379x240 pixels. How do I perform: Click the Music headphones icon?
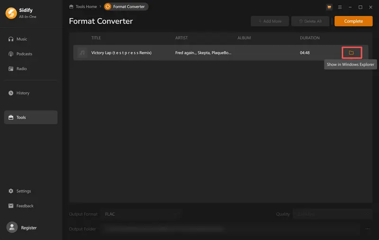(11, 39)
